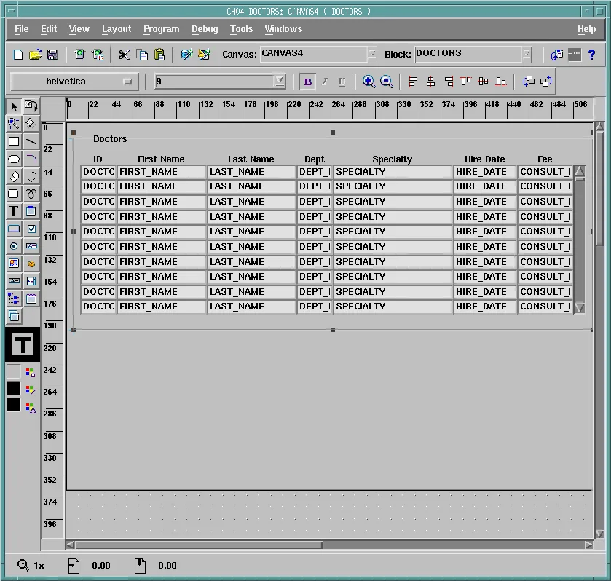The image size is (611, 581).
Task: Open the Layout menu
Action: [x=117, y=29]
